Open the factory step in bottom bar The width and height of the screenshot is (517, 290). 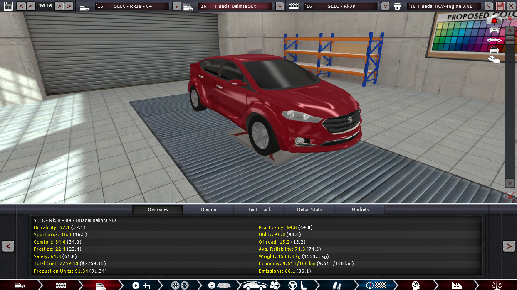click(x=456, y=285)
